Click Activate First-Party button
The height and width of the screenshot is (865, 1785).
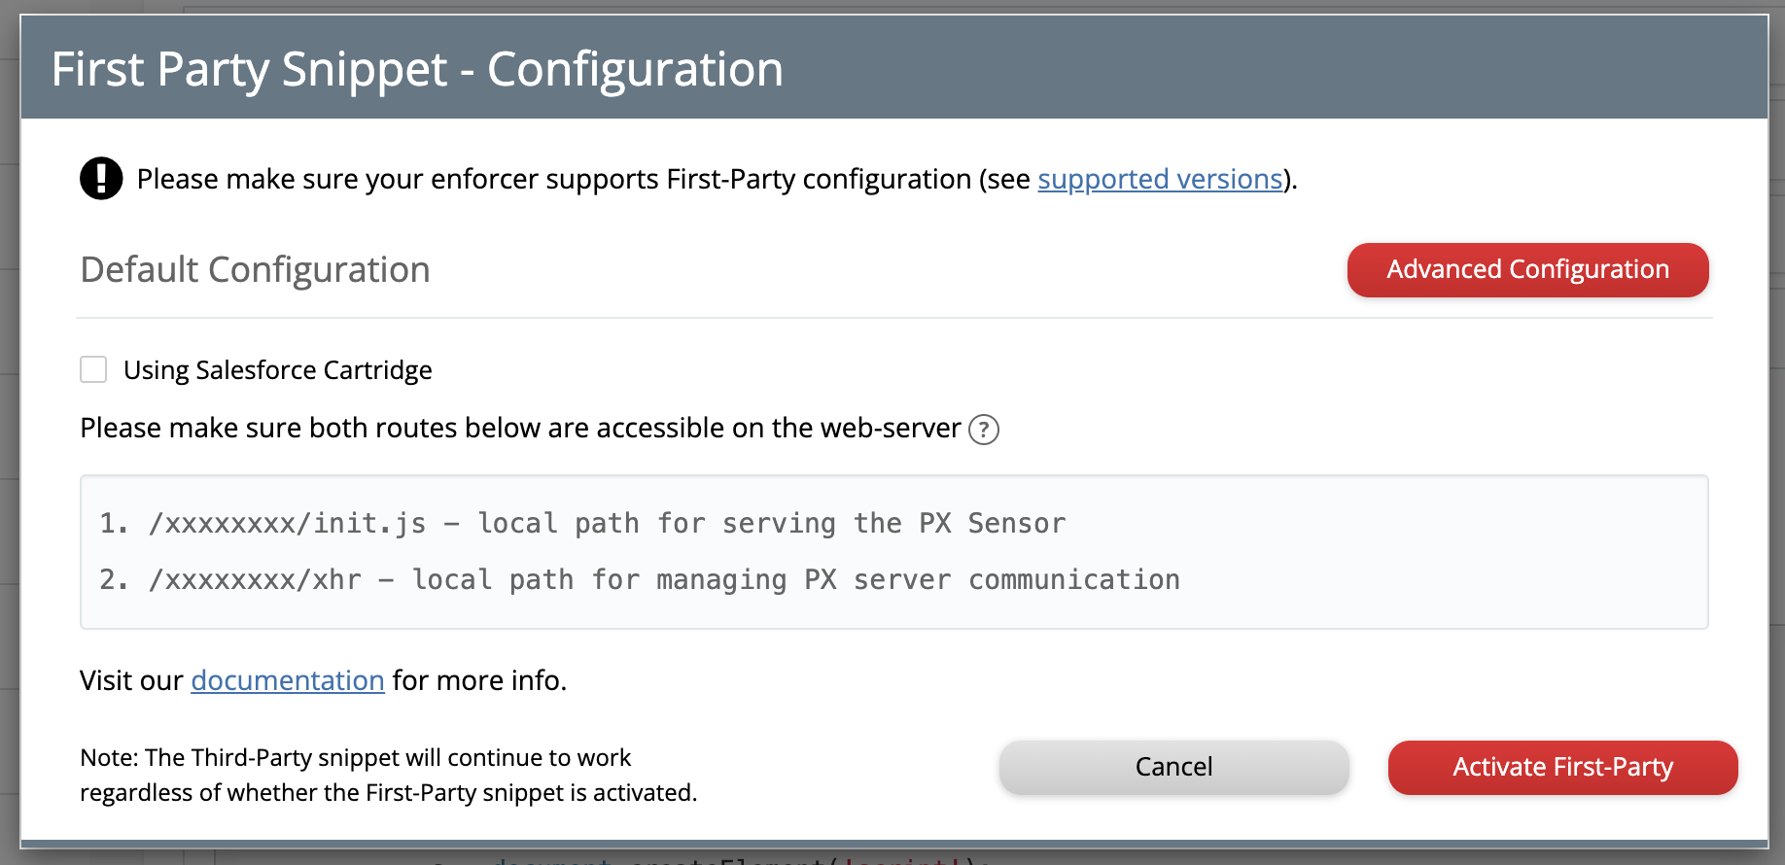pyautogui.click(x=1562, y=767)
